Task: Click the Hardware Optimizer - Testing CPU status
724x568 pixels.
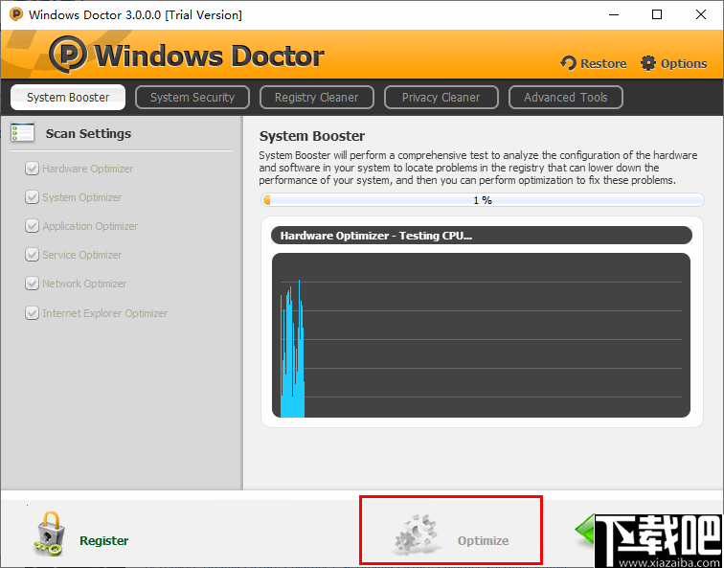Action: [482, 236]
